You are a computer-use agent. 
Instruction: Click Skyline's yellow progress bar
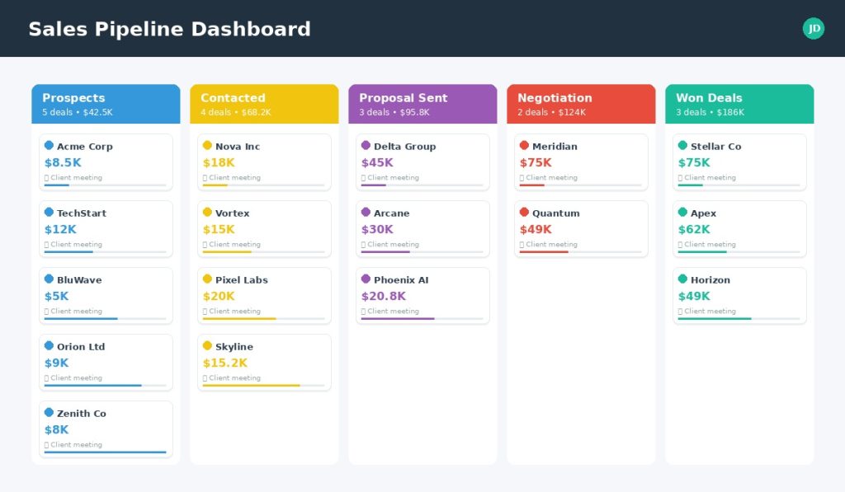coord(251,385)
